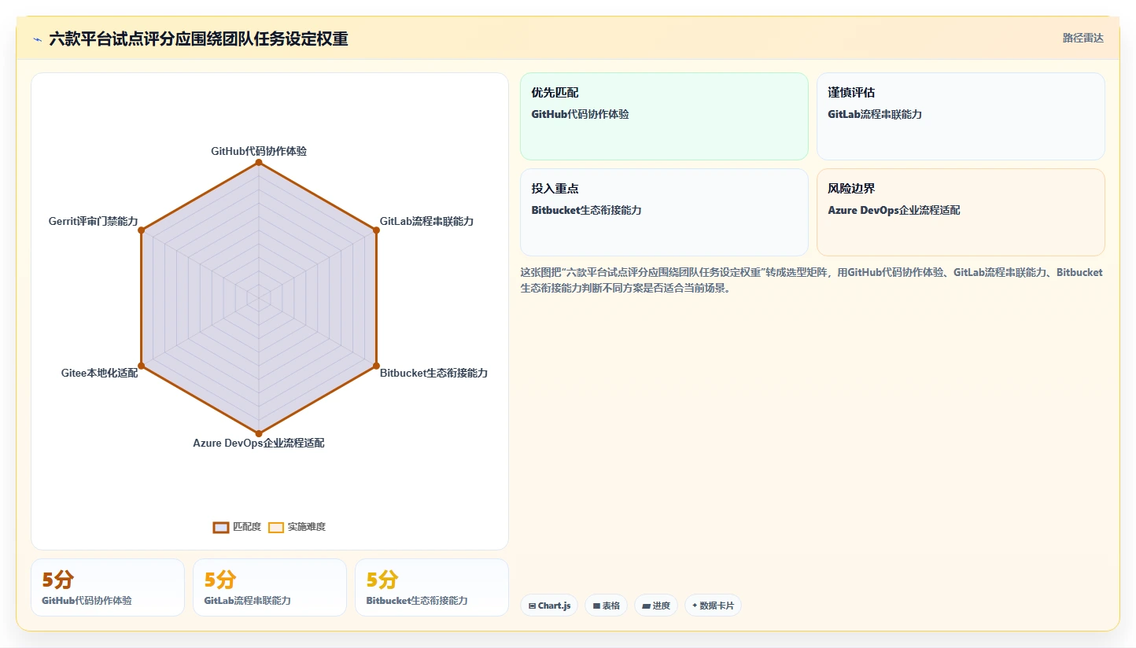
Task: Click the Bitbucket生态衔接能力 axis label on radar
Action: point(433,373)
